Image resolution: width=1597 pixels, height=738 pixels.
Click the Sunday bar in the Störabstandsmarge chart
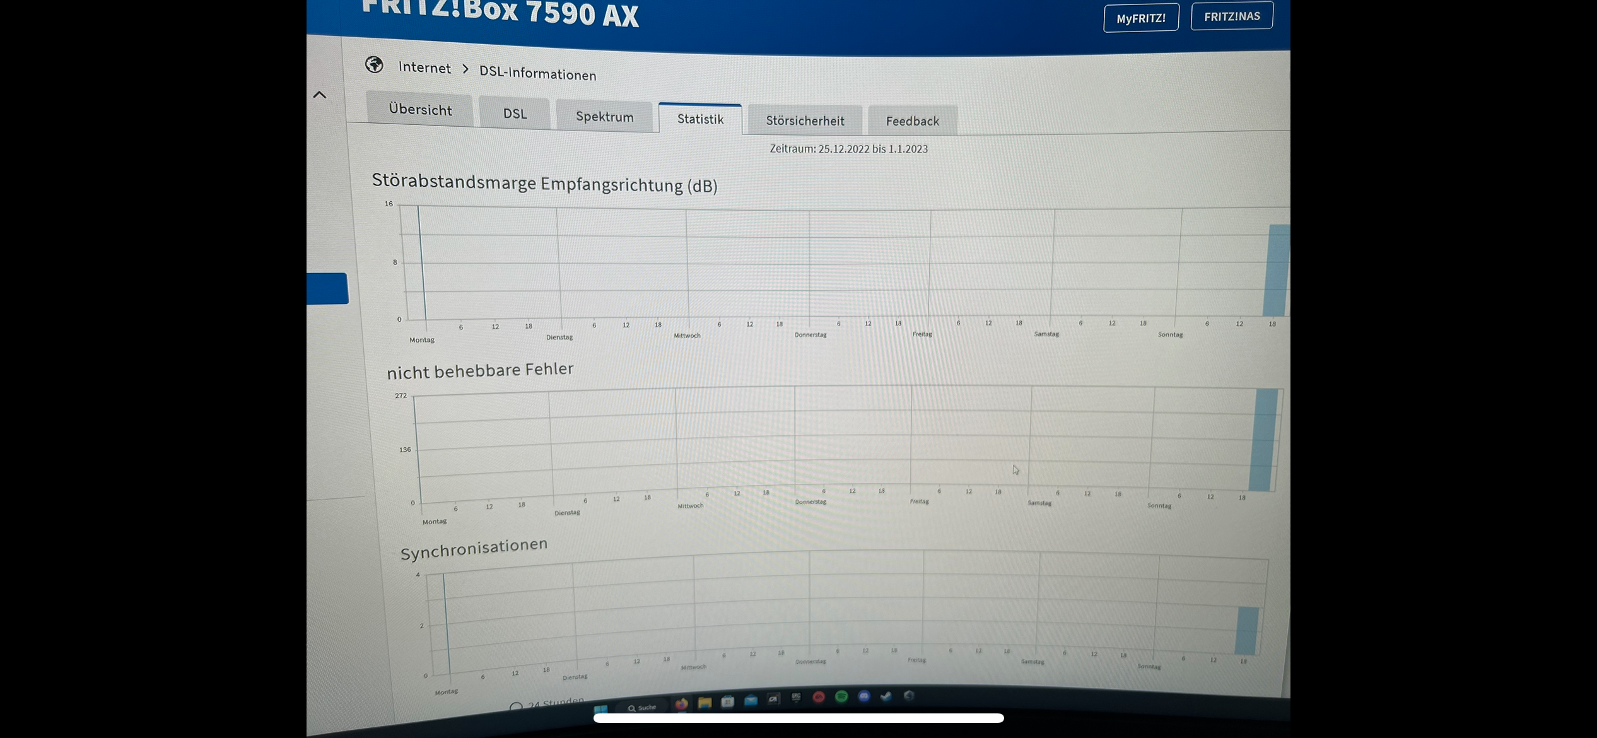[x=1277, y=270]
